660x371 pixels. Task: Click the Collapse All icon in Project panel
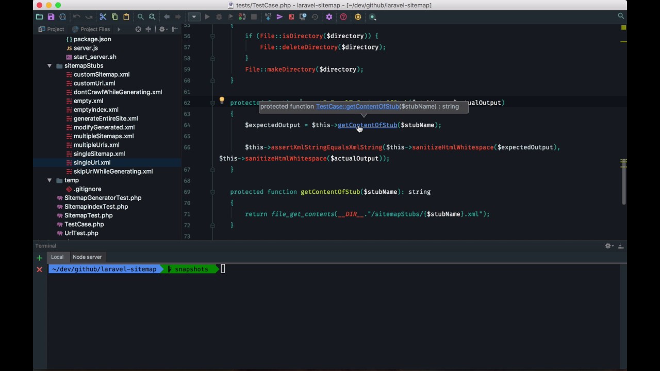pyautogui.click(x=148, y=29)
